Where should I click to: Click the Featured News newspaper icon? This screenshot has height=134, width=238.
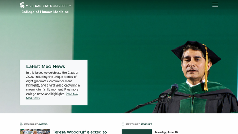pos(21,124)
